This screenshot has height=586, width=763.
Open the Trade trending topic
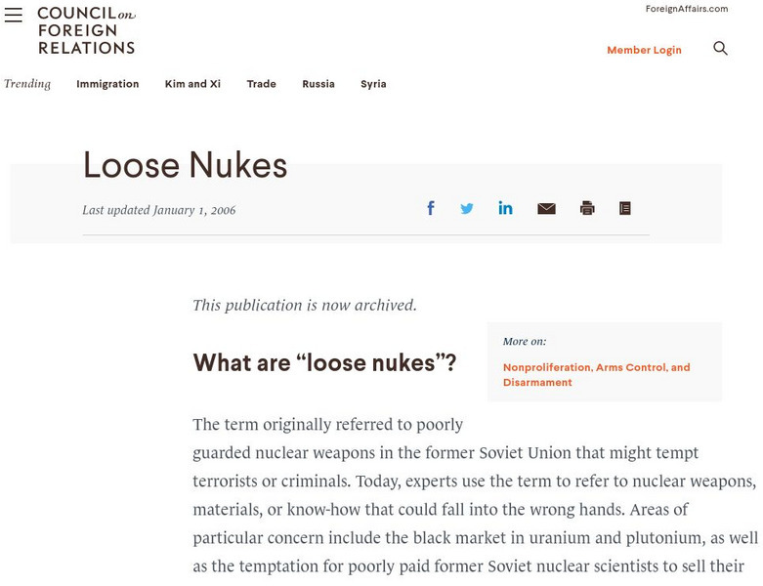pyautogui.click(x=261, y=84)
